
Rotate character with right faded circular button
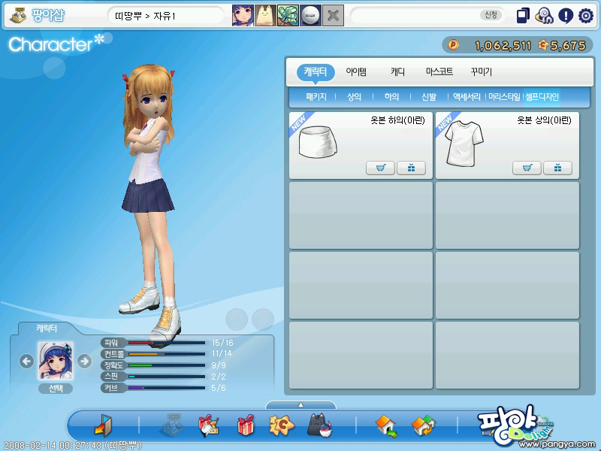[263, 319]
